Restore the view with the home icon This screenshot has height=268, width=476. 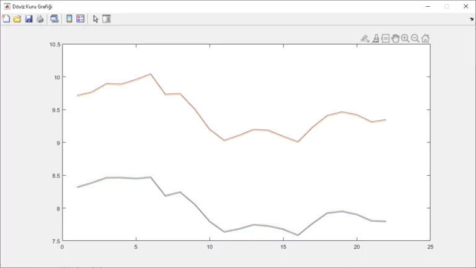click(x=425, y=38)
